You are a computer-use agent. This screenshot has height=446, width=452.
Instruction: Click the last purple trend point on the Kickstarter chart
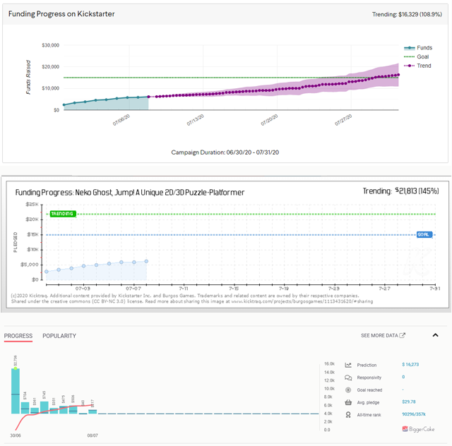click(x=398, y=75)
